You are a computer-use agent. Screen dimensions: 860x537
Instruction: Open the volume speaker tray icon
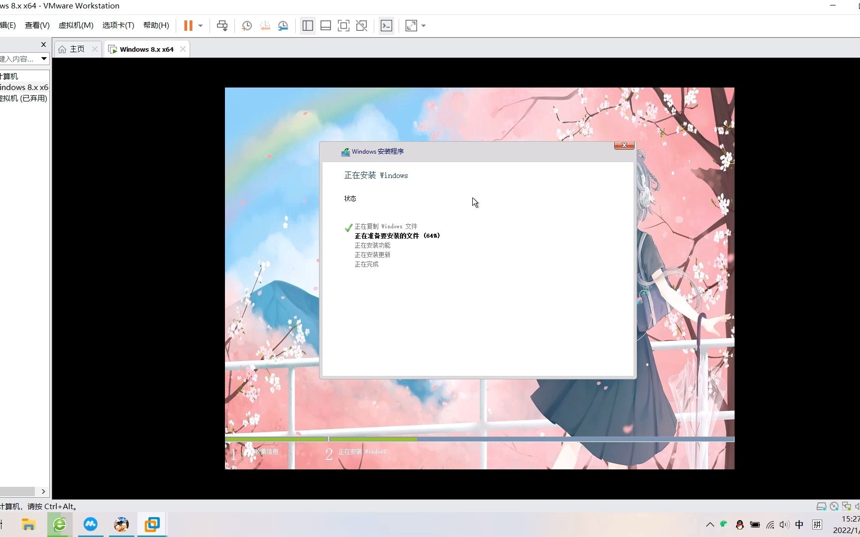click(784, 525)
